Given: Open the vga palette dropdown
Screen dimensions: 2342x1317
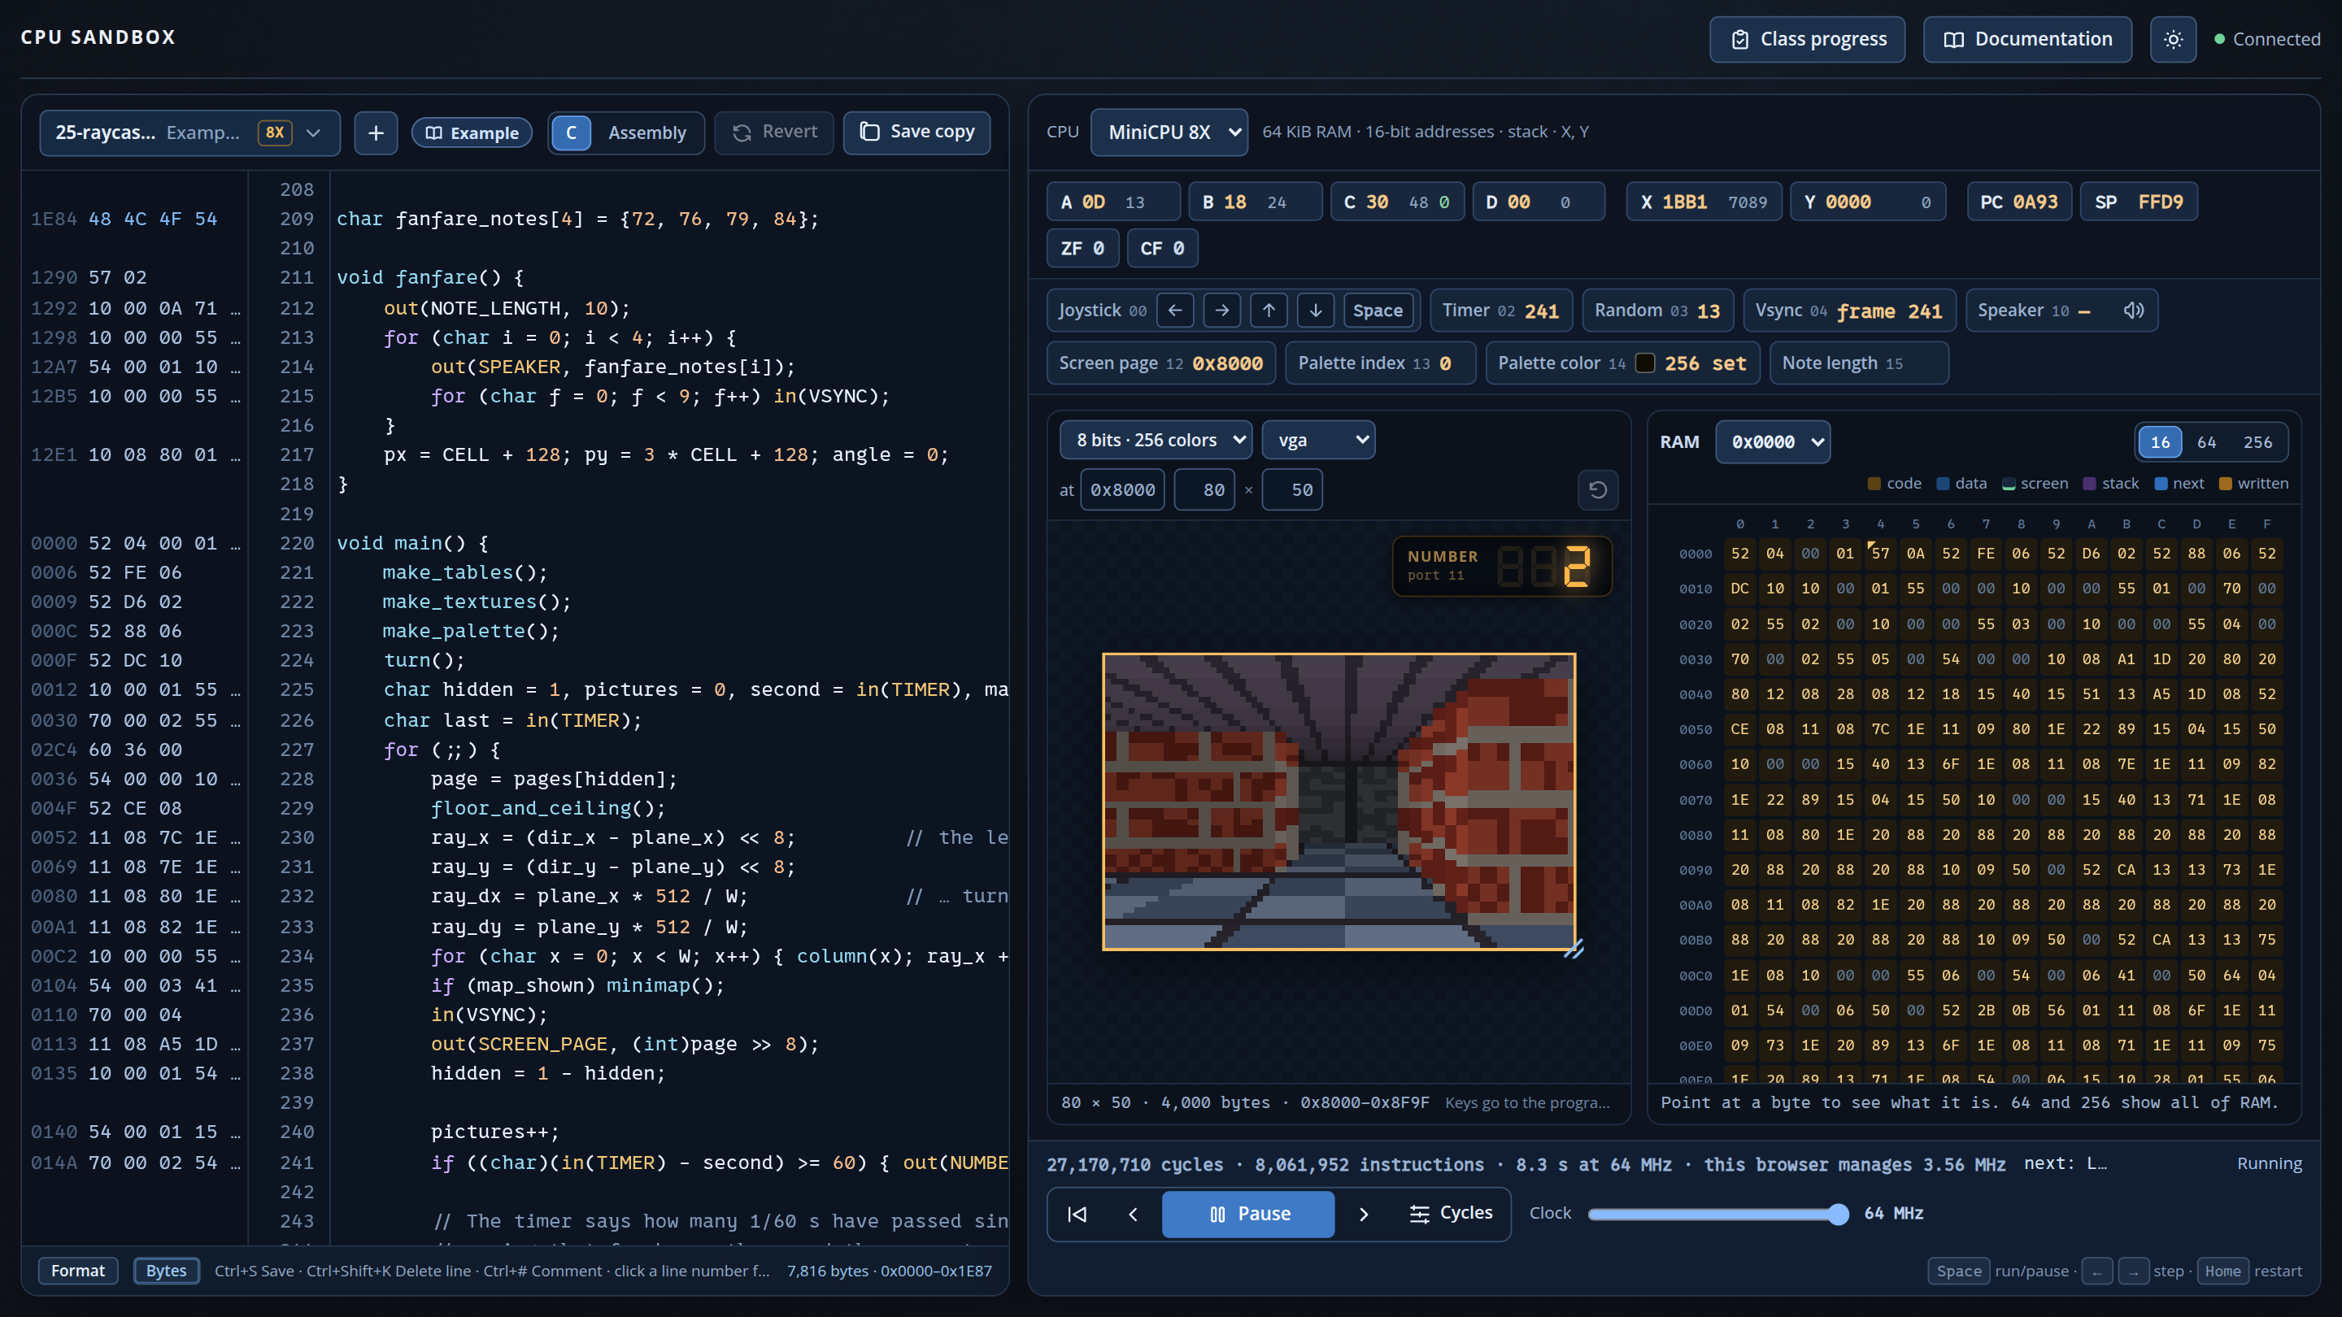Looking at the screenshot, I should (x=1317, y=440).
